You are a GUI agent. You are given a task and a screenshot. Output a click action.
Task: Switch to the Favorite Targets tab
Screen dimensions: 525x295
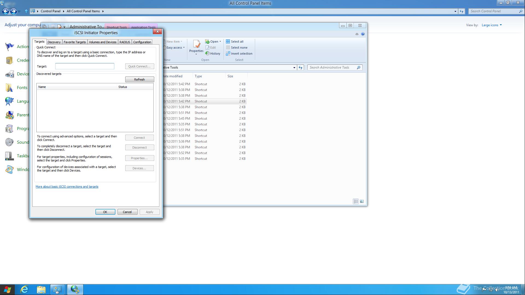(x=75, y=42)
